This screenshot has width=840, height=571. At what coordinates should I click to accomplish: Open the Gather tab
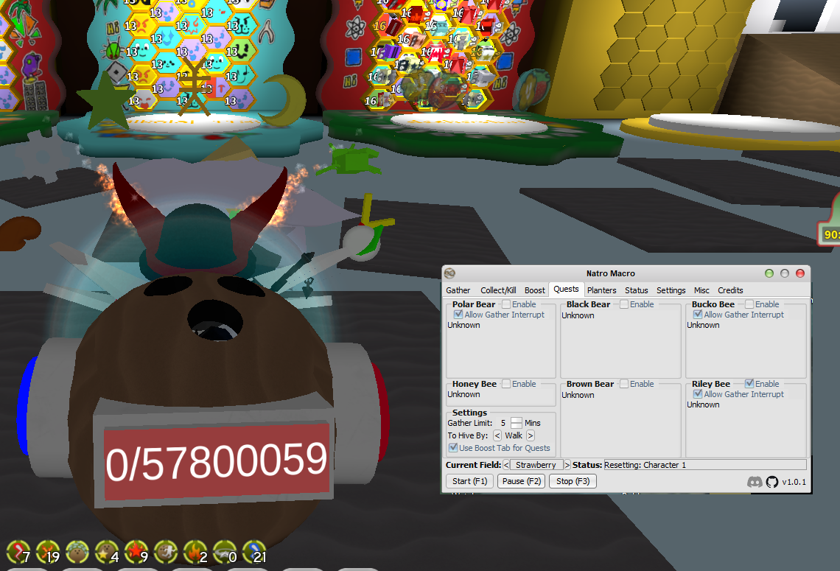pos(458,290)
